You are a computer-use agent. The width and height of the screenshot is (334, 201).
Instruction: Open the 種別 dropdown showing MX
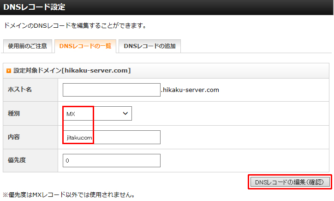click(97, 114)
